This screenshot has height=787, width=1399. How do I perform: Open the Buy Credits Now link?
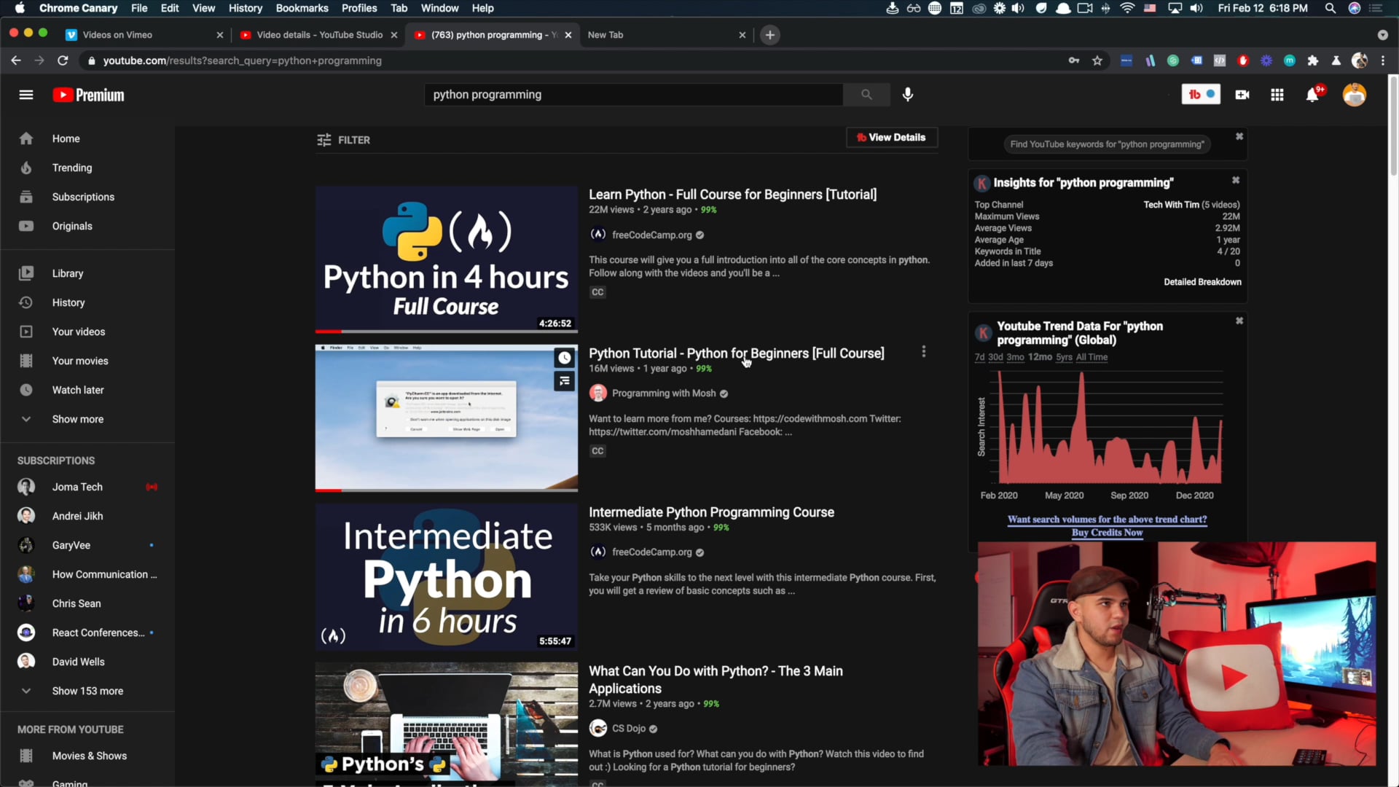click(1107, 533)
